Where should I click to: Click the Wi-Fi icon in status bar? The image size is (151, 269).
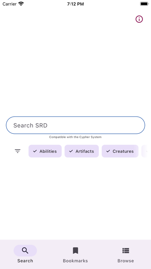(21, 4)
